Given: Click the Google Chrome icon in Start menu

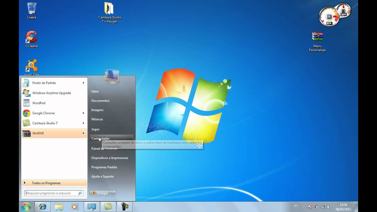Looking at the screenshot, I should point(27,113).
